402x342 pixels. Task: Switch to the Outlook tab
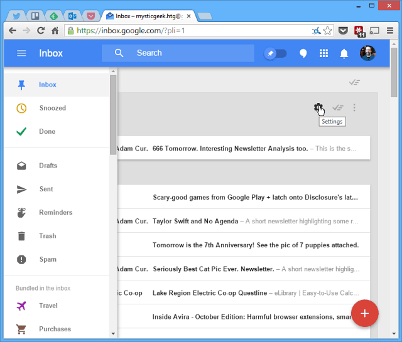pyautogui.click(x=72, y=16)
